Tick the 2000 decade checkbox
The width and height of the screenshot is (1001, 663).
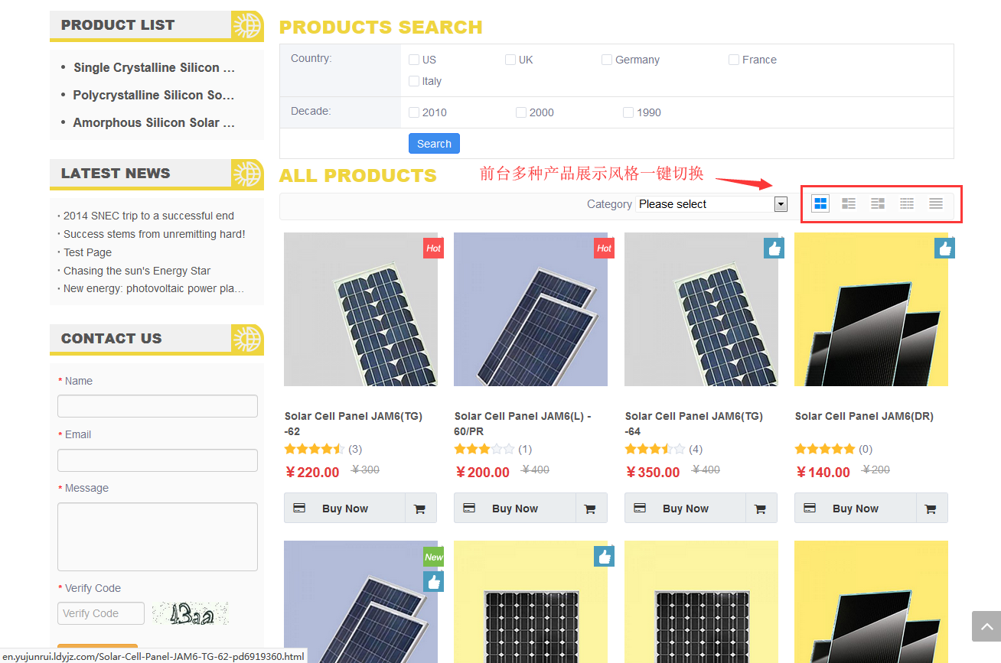point(521,112)
